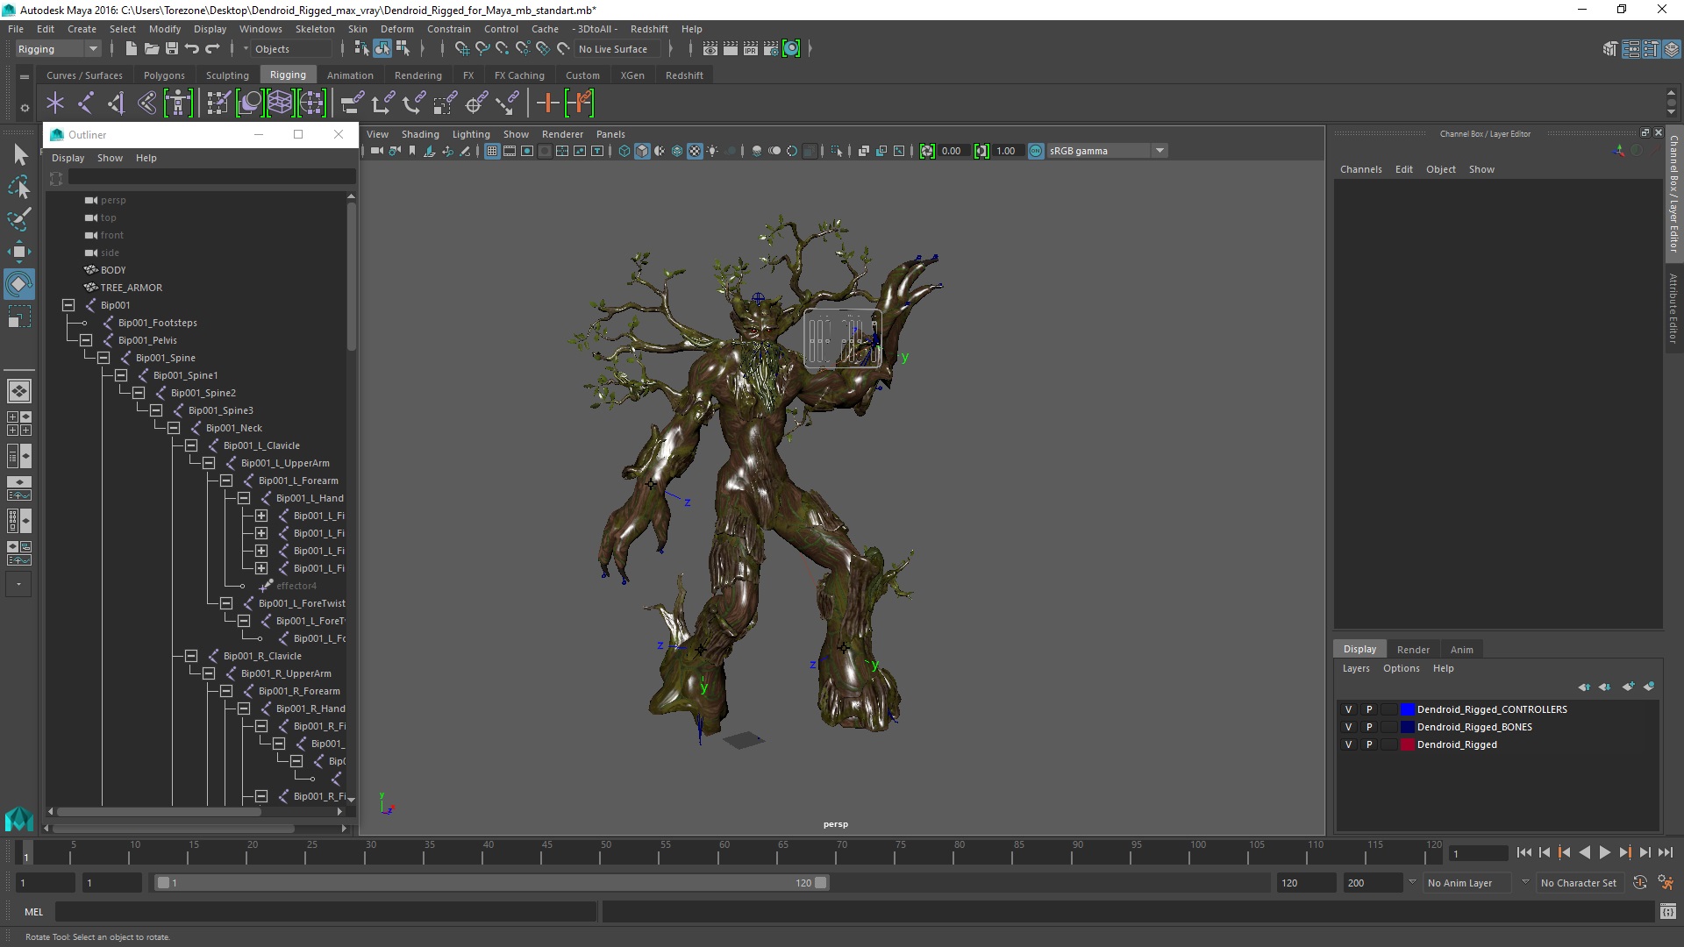This screenshot has width=1684, height=947.
Task: Click the Outliner Display menu
Action: [68, 158]
